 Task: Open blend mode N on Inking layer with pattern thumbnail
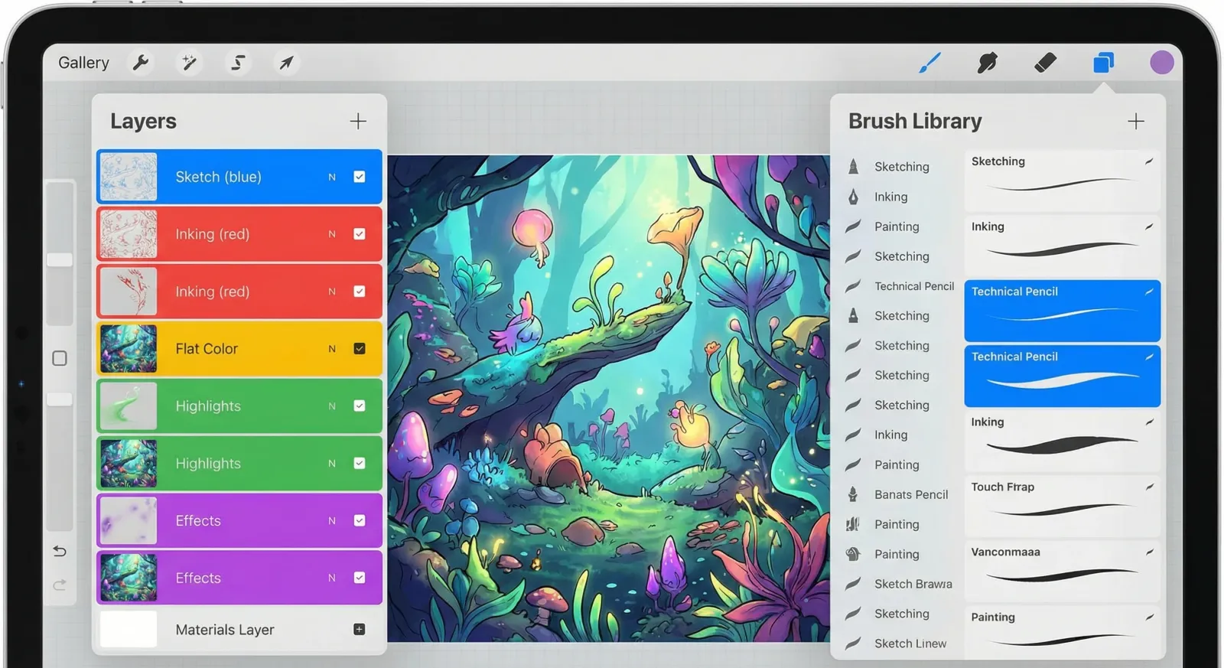tap(332, 234)
